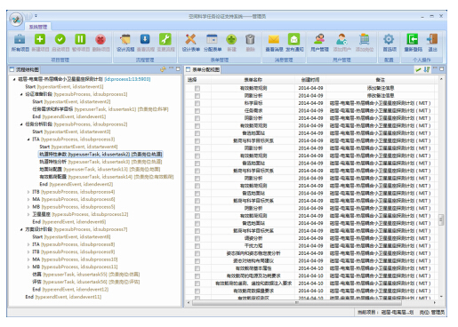Click the 选择 column header
The image size is (458, 327).
coord(192,80)
